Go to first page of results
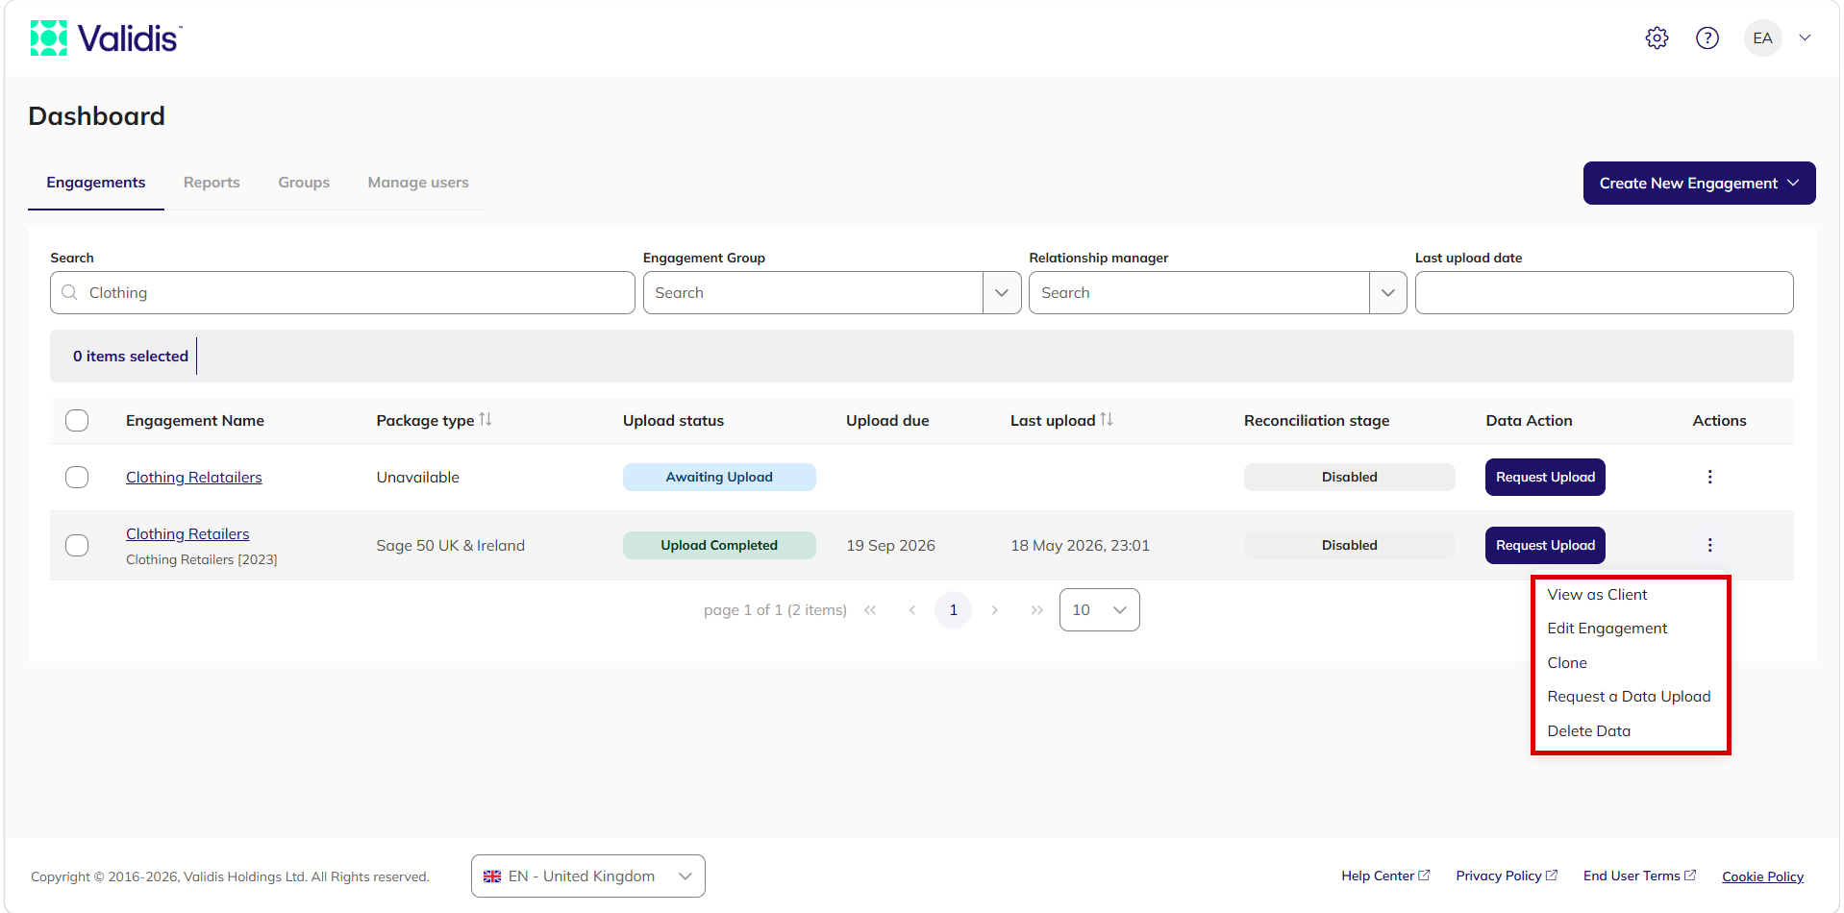Screen dimensions: 1844x913 click(x=870, y=610)
